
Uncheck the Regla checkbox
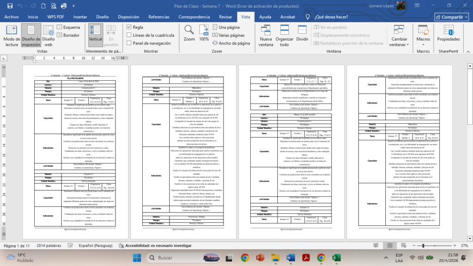click(129, 27)
